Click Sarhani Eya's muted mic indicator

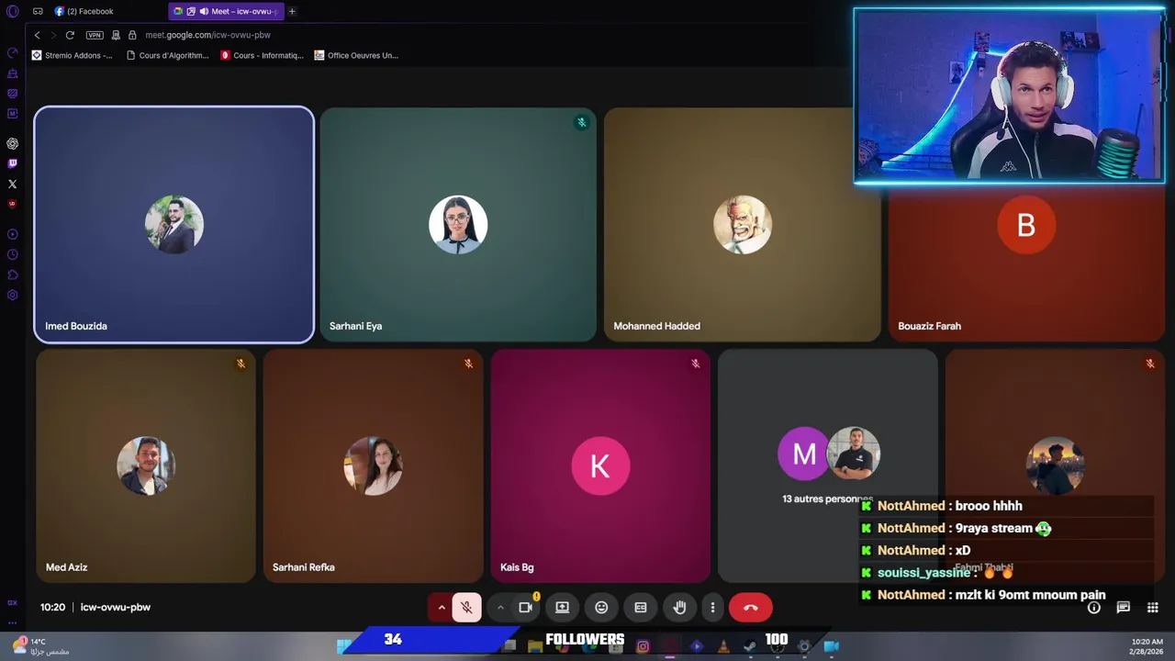(x=581, y=122)
